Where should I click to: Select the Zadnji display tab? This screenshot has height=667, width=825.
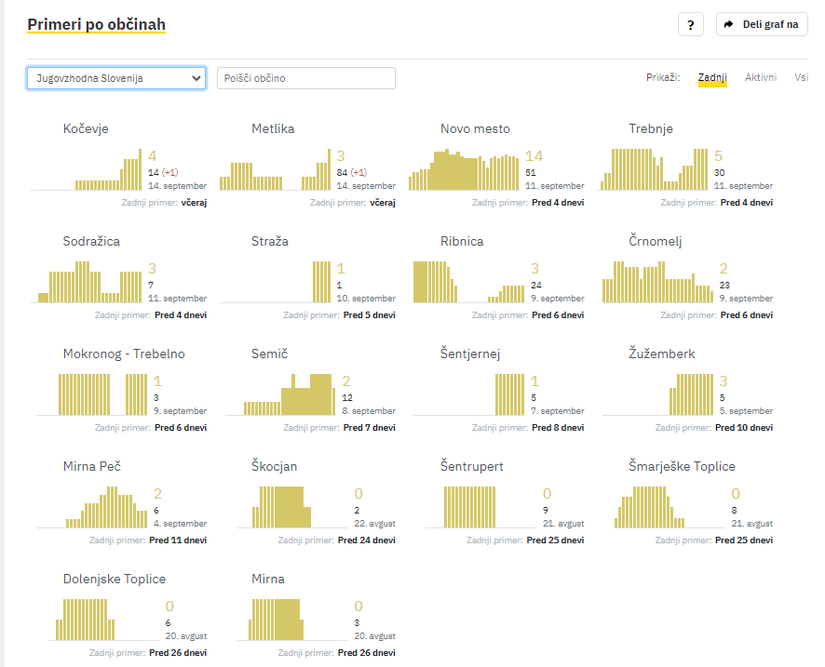[x=712, y=78]
